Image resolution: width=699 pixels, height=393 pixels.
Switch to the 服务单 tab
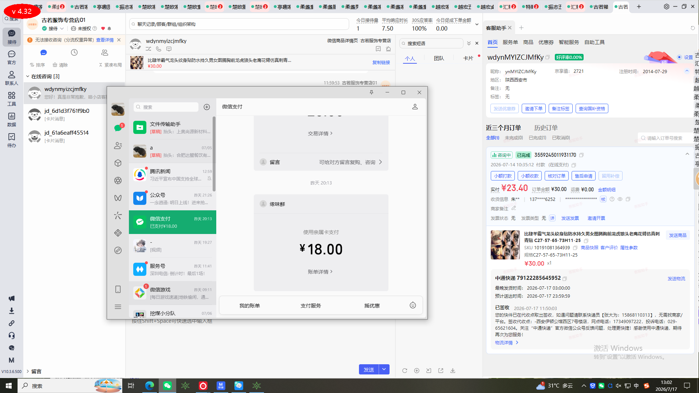point(510,42)
